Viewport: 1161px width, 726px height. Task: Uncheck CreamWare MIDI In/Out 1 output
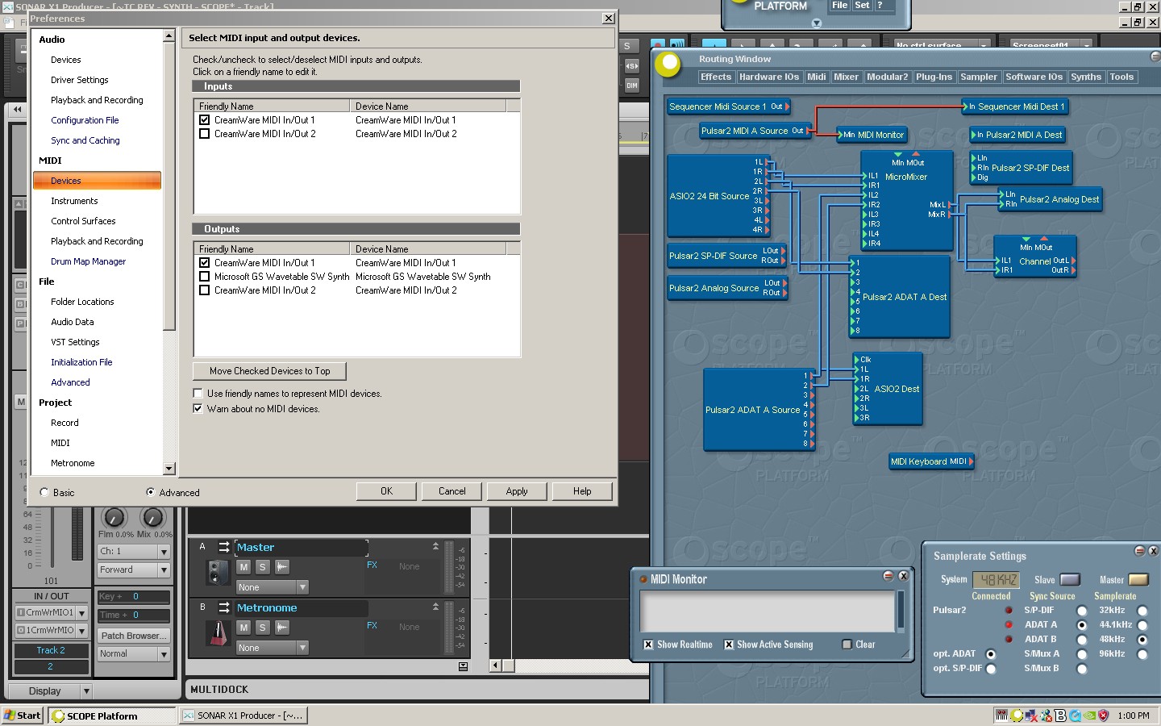point(205,263)
